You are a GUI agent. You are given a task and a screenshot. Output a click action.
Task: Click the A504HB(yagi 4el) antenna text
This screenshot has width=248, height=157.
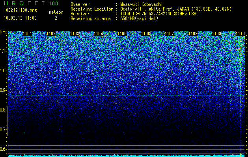point(139,18)
